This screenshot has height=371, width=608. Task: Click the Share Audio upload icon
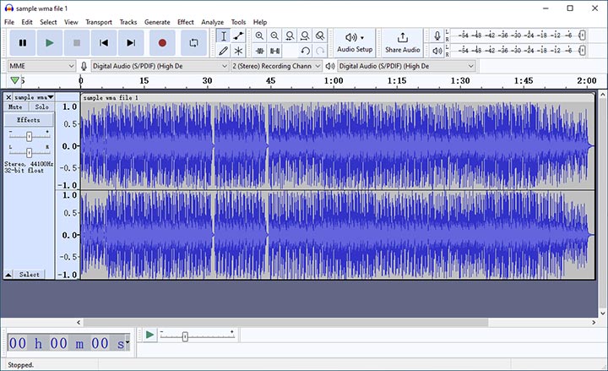[x=402, y=37]
